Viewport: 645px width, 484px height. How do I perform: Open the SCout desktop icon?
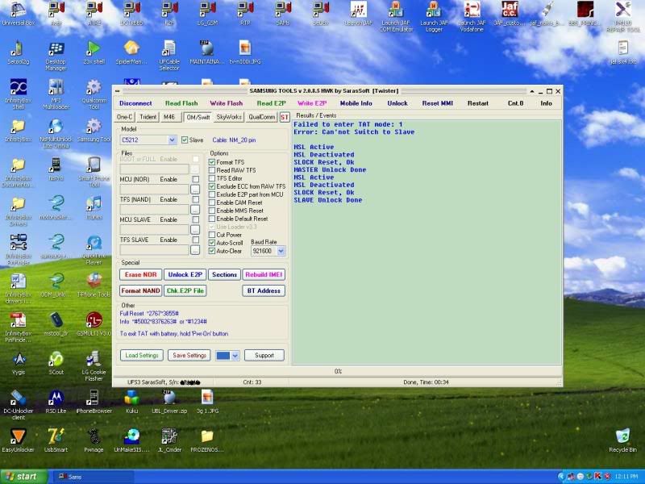click(x=56, y=362)
